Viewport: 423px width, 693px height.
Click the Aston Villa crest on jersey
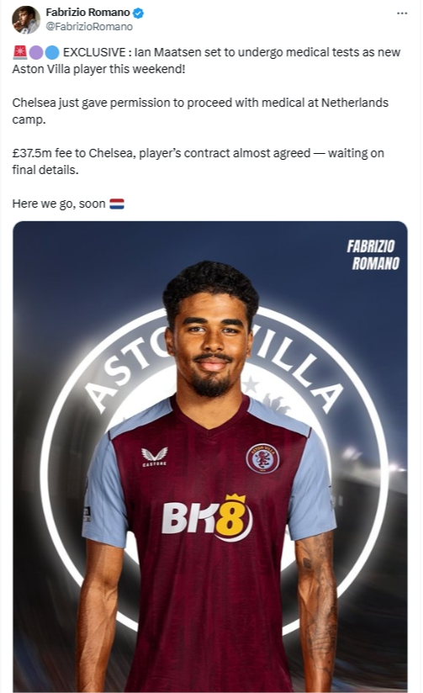pyautogui.click(x=262, y=458)
